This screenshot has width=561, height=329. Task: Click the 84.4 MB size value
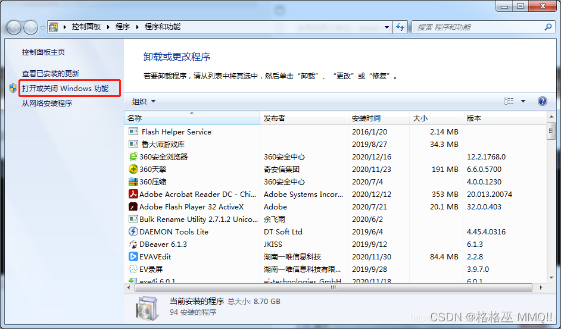[x=444, y=257]
